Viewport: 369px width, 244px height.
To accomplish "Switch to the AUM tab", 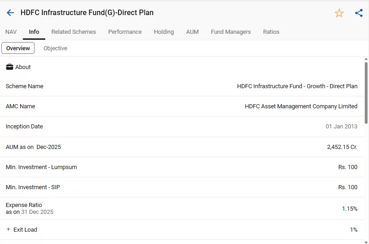I will point(192,32).
